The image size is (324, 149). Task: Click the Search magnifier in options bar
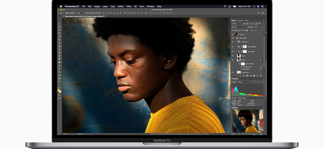258,13
